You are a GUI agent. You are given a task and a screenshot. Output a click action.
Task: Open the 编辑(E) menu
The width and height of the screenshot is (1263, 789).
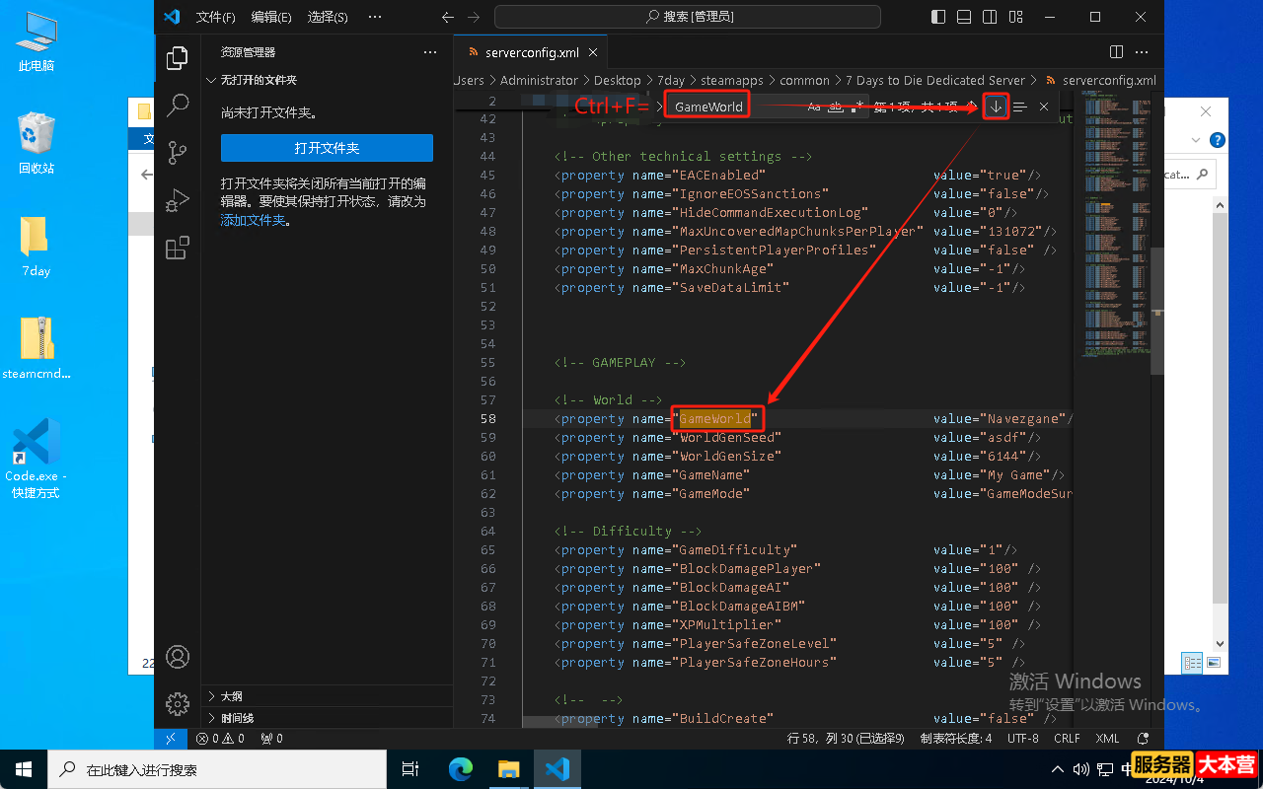click(x=271, y=17)
